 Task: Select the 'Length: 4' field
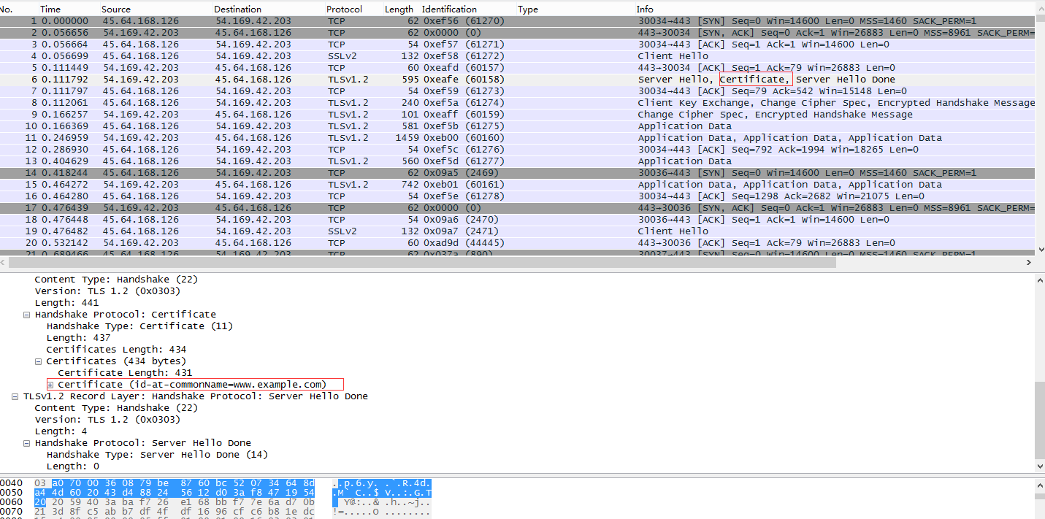pos(61,431)
